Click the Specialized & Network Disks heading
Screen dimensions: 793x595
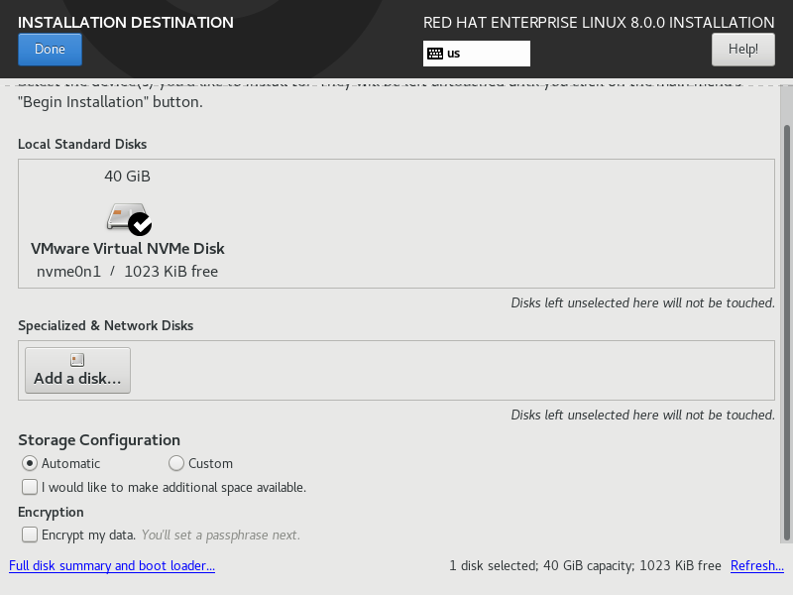(106, 326)
